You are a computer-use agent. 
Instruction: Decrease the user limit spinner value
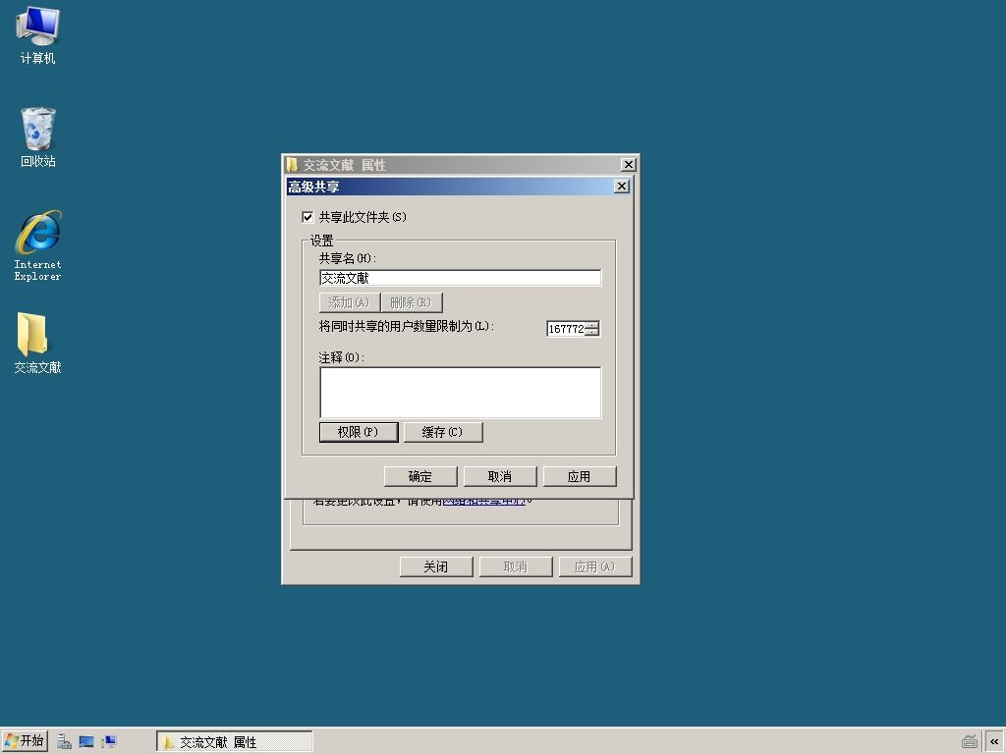point(592,332)
